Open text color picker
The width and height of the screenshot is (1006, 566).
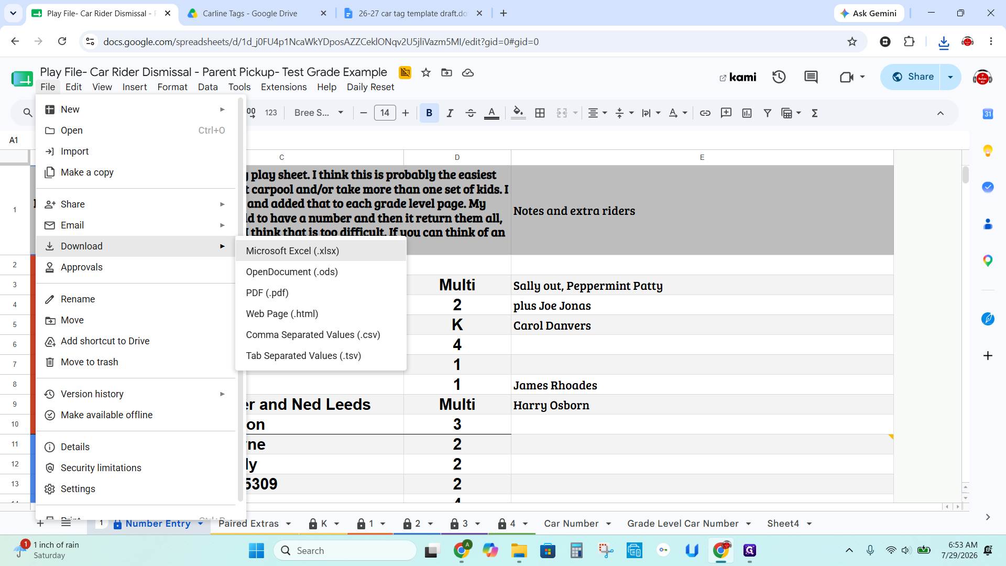coord(491,113)
